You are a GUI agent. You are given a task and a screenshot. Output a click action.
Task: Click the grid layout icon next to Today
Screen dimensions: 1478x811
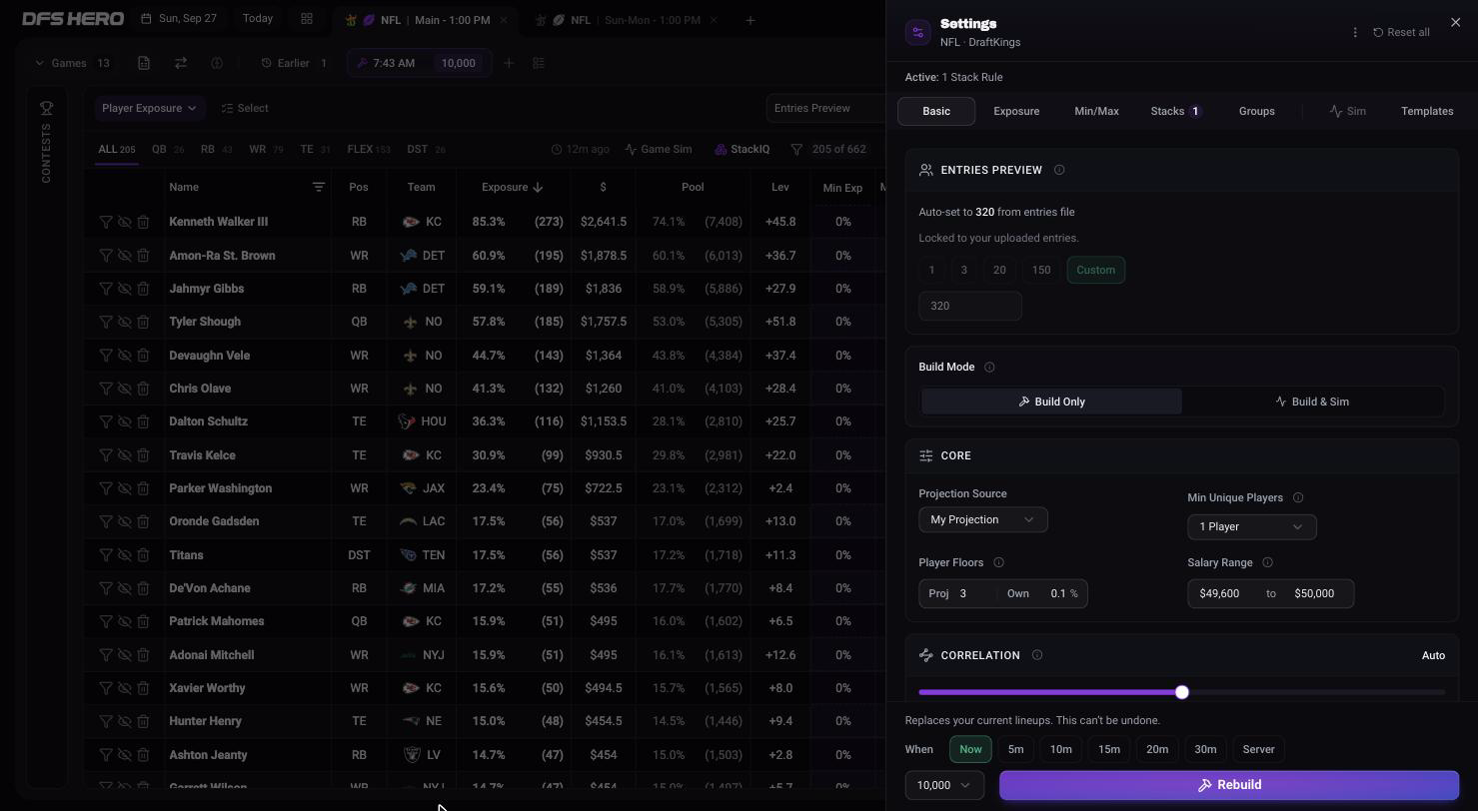click(307, 19)
